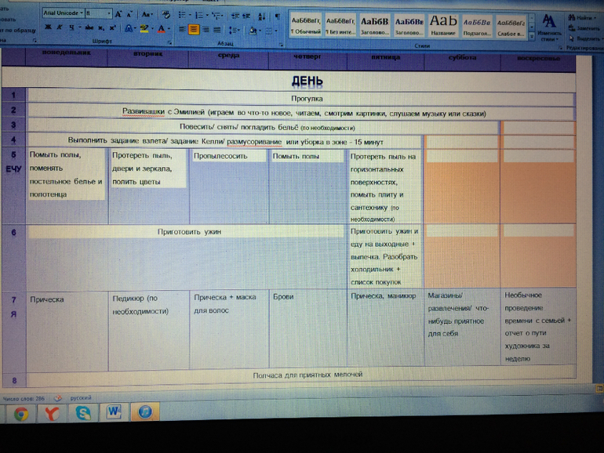
Task: Click the Change Styles icon
Action: pyautogui.click(x=549, y=24)
